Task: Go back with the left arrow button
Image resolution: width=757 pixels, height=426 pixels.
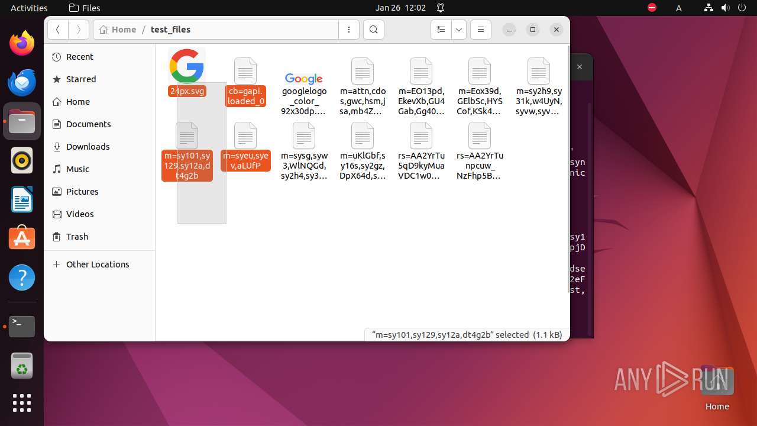Action: pos(58,30)
